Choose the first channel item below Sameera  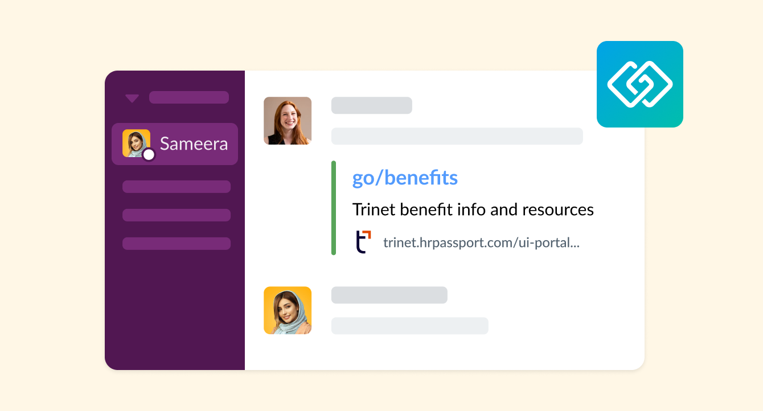tap(176, 186)
